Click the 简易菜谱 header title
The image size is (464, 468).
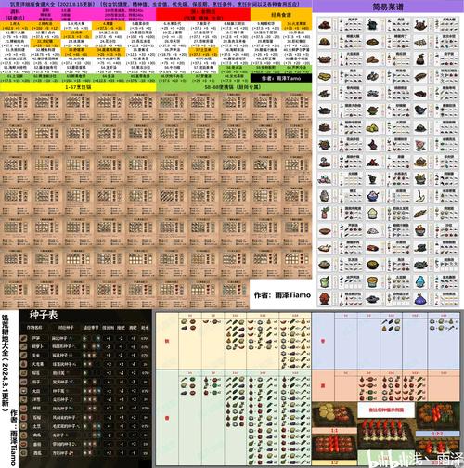388,6
